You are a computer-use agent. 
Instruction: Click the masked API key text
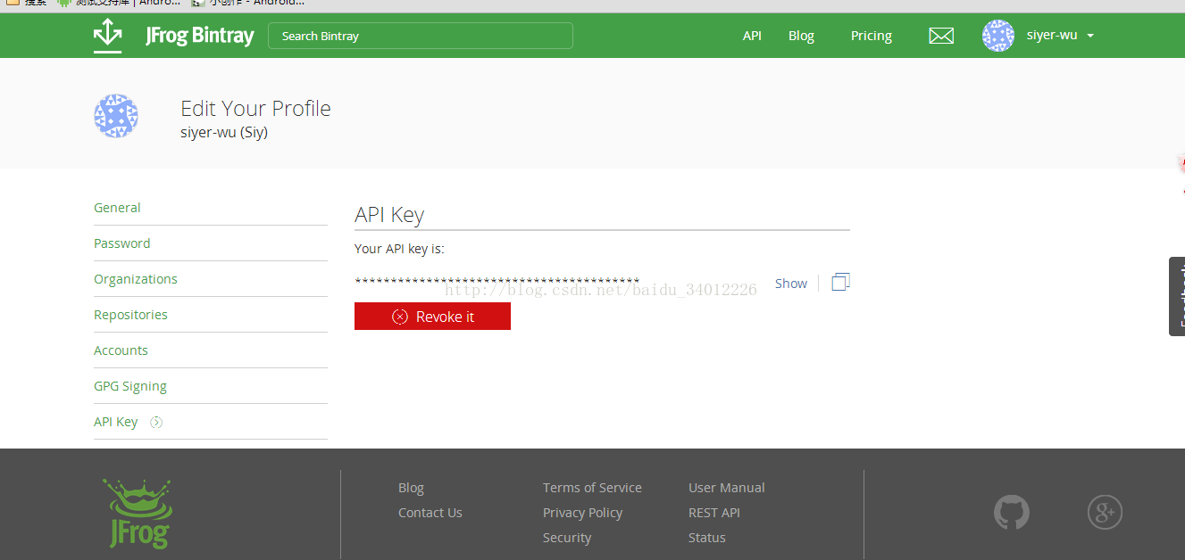point(497,282)
